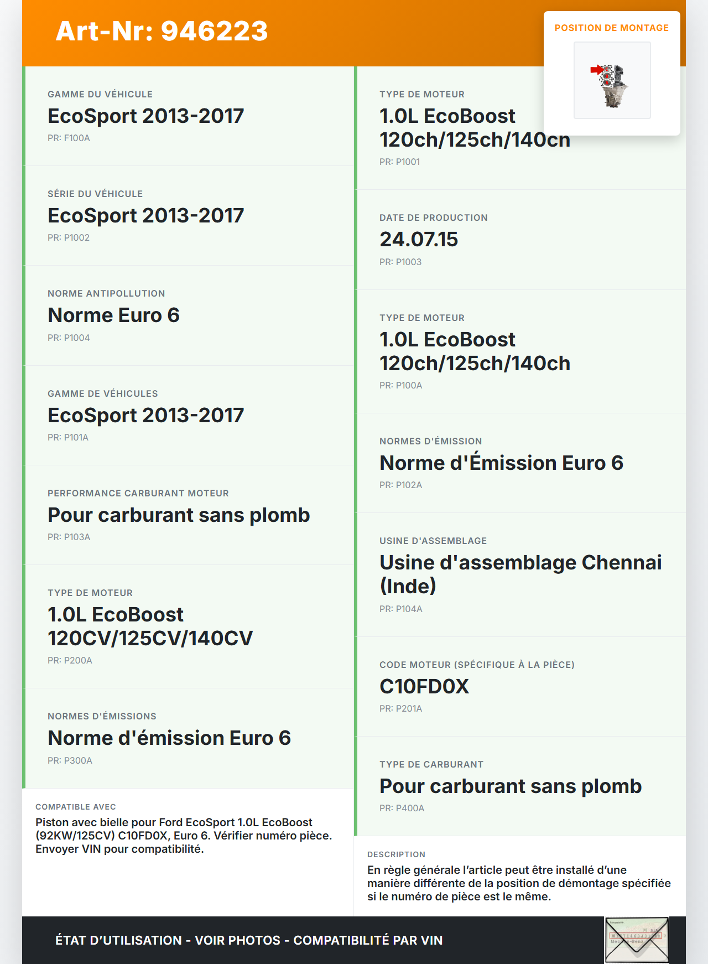Select the Norme d'Émission Euro 6 P102A value
This screenshot has width=708, height=964.
point(501,463)
